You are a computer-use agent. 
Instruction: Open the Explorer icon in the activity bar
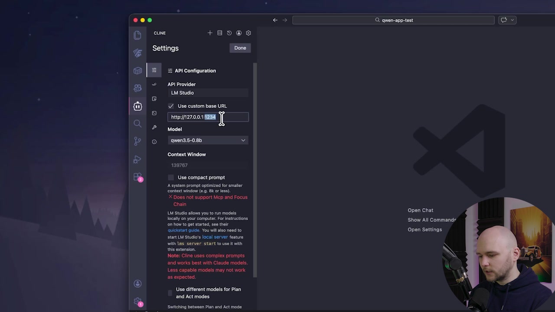point(137,35)
